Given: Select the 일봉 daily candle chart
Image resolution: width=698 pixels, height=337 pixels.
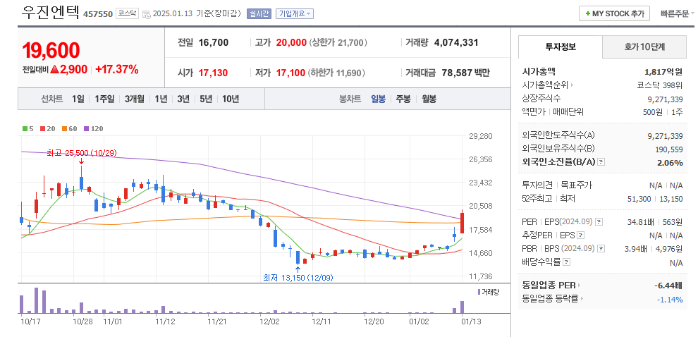Looking at the screenshot, I should pyautogui.click(x=379, y=99).
